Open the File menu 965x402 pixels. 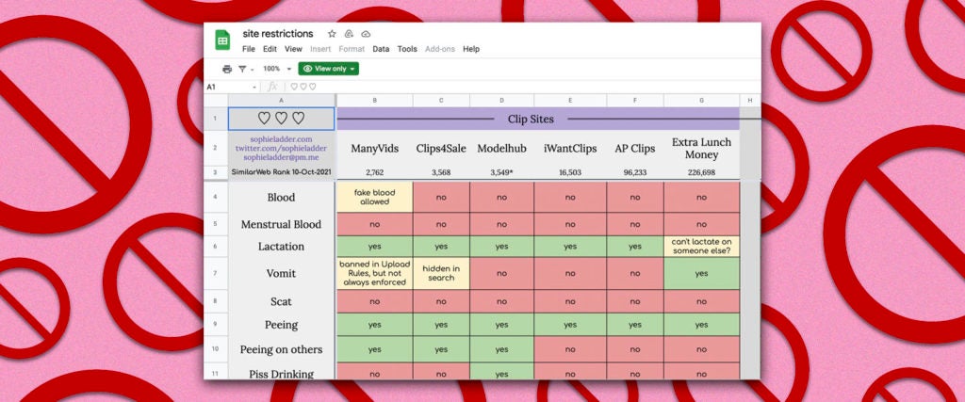(249, 49)
